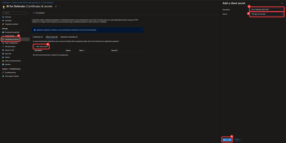The image size is (286, 143).
Task: Click the sidebar Search box
Action: point(14,13)
